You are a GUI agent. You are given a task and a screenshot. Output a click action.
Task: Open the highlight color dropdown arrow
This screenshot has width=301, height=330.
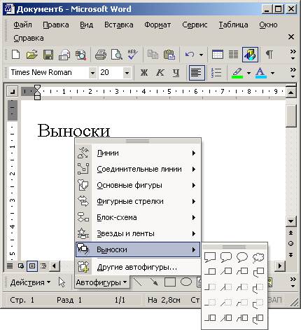click(248, 73)
